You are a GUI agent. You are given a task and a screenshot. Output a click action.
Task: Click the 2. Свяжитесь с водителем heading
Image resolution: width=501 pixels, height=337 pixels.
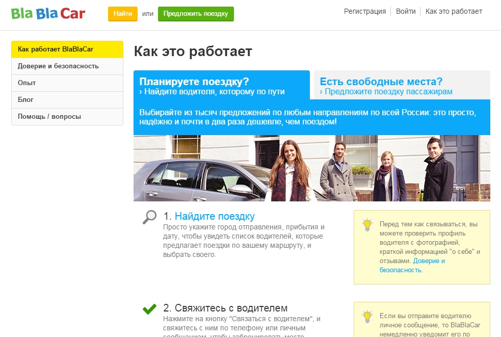tap(225, 308)
